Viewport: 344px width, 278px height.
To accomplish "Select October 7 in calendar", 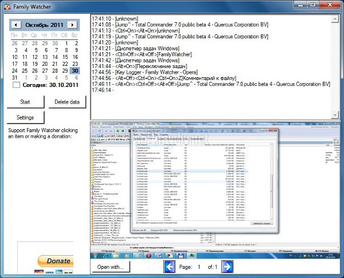I will click(x=56, y=50).
